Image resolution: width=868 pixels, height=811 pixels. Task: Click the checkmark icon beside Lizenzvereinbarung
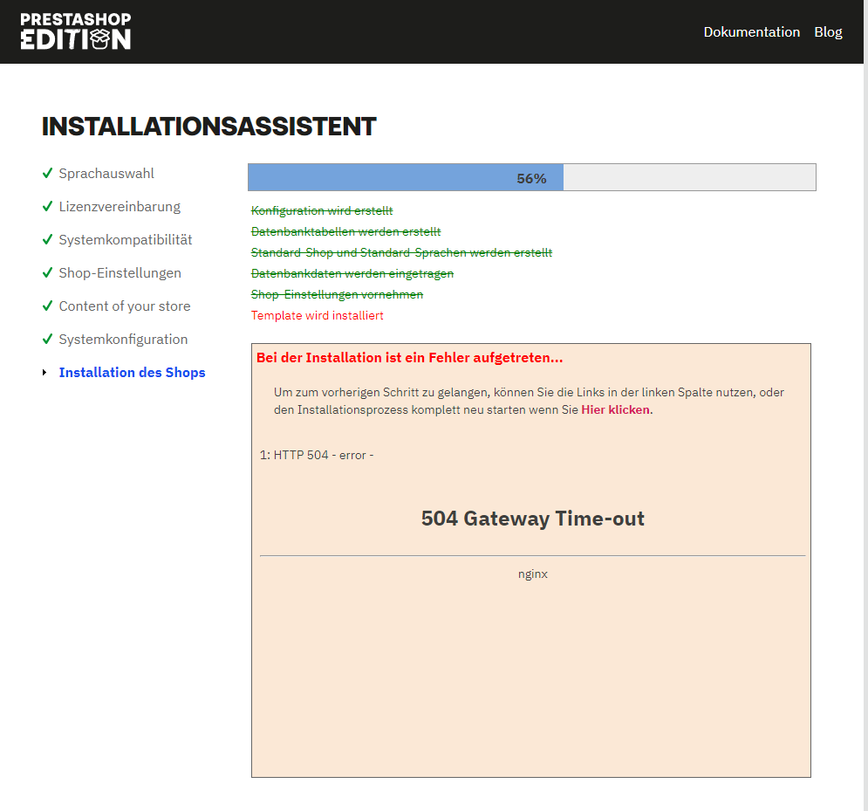point(48,206)
